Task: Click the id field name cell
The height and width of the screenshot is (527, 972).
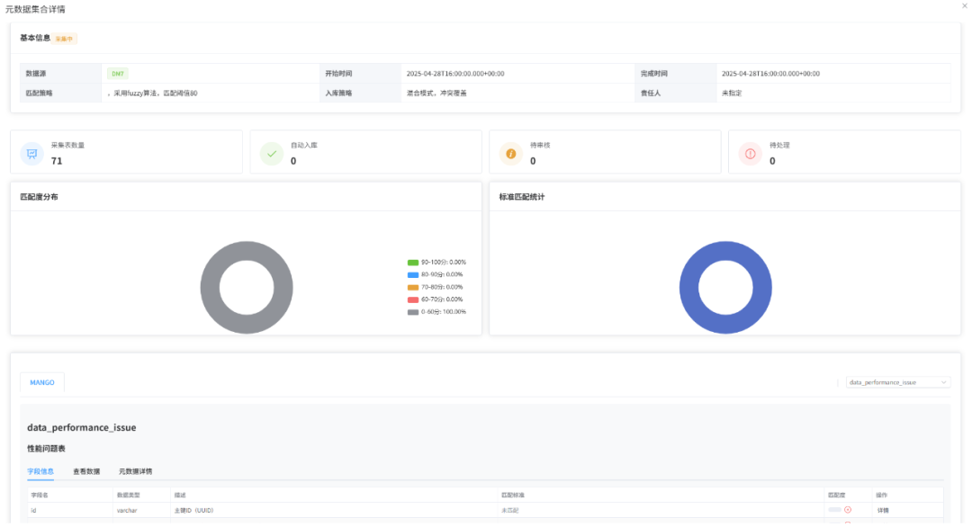Action: pos(33,510)
